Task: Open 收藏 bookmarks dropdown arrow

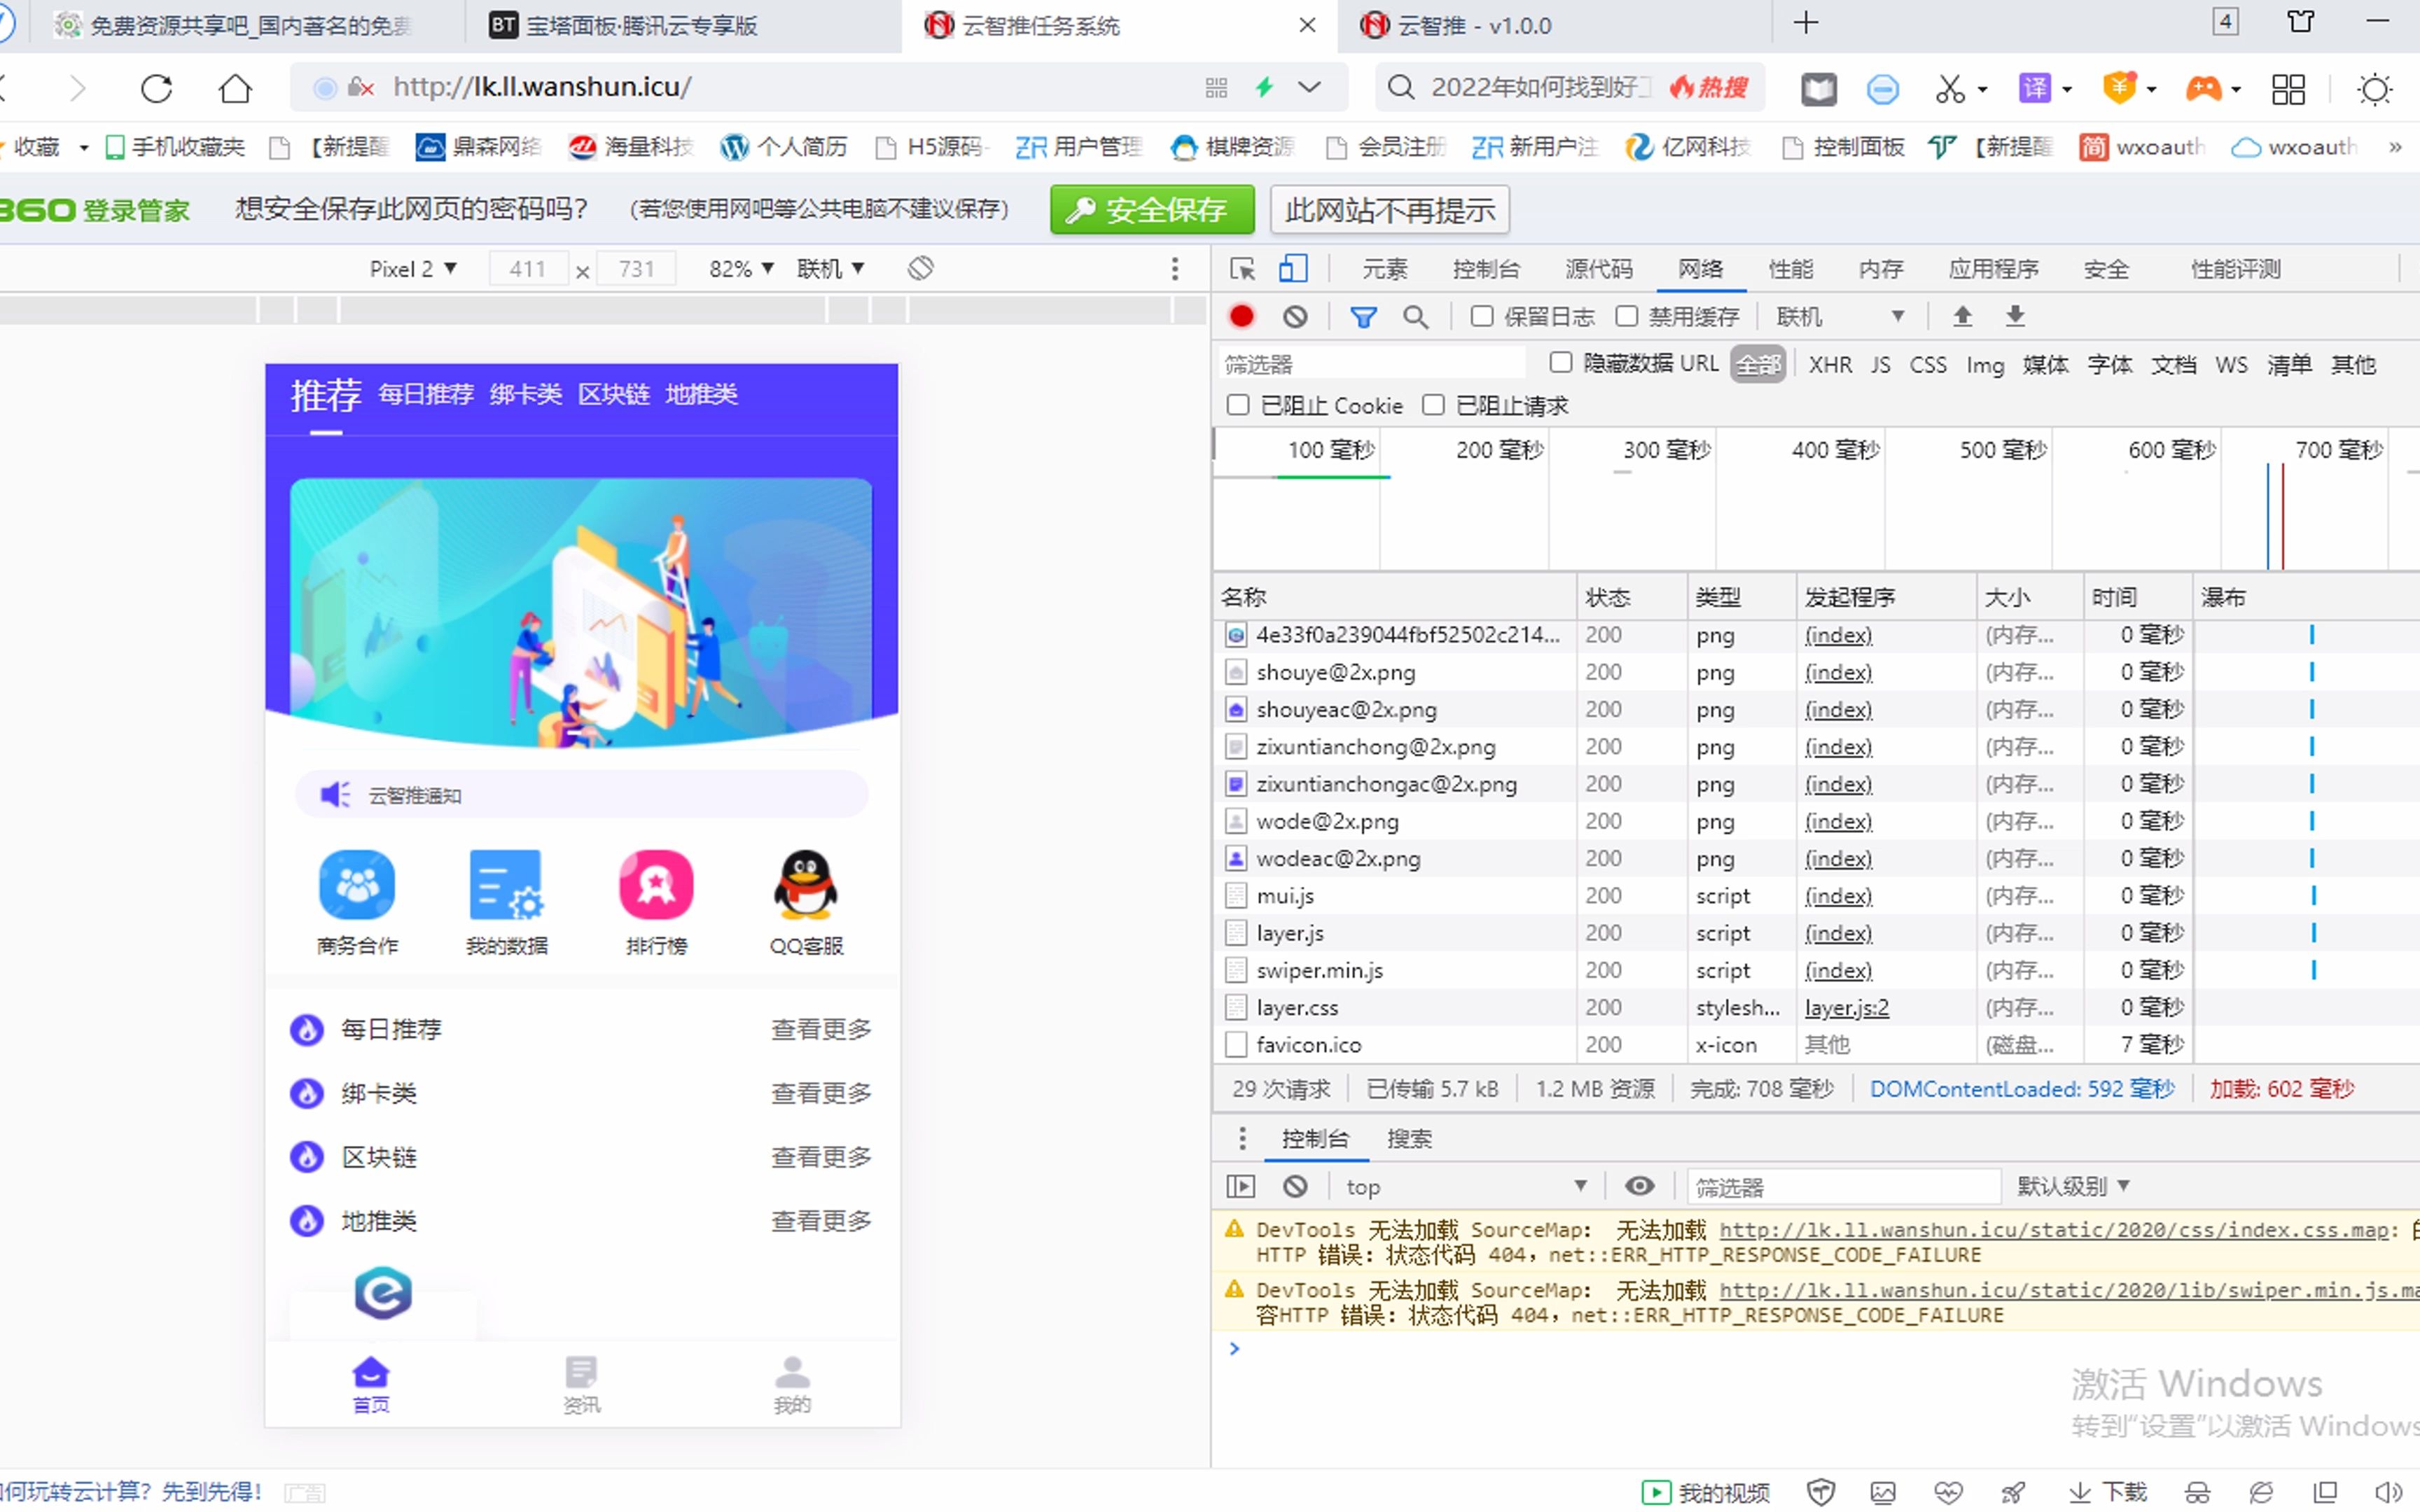Action: [x=84, y=148]
